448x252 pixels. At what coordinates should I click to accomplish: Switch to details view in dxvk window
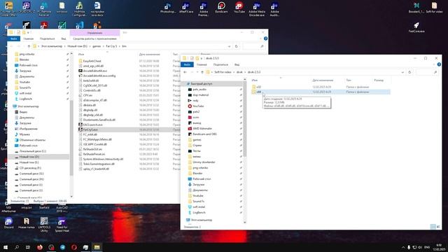click(433, 227)
